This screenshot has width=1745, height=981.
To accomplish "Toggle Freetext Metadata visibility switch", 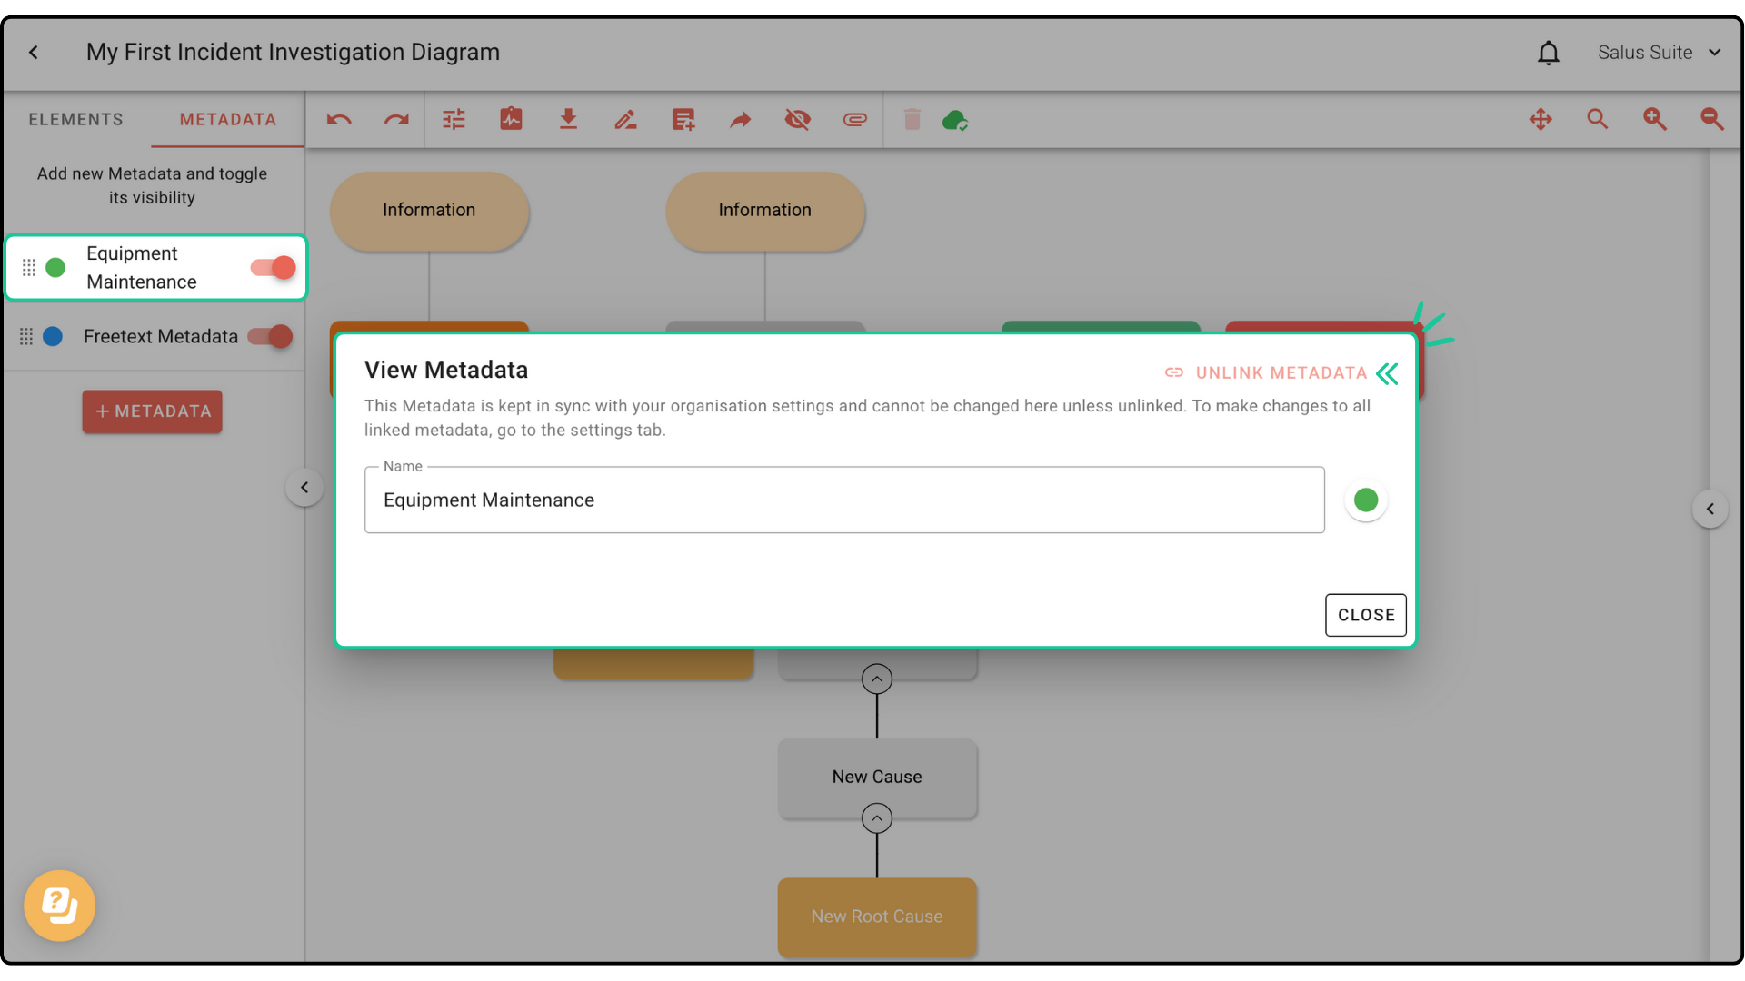I will [x=271, y=336].
